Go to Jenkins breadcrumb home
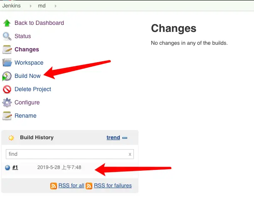 tap(12, 6)
